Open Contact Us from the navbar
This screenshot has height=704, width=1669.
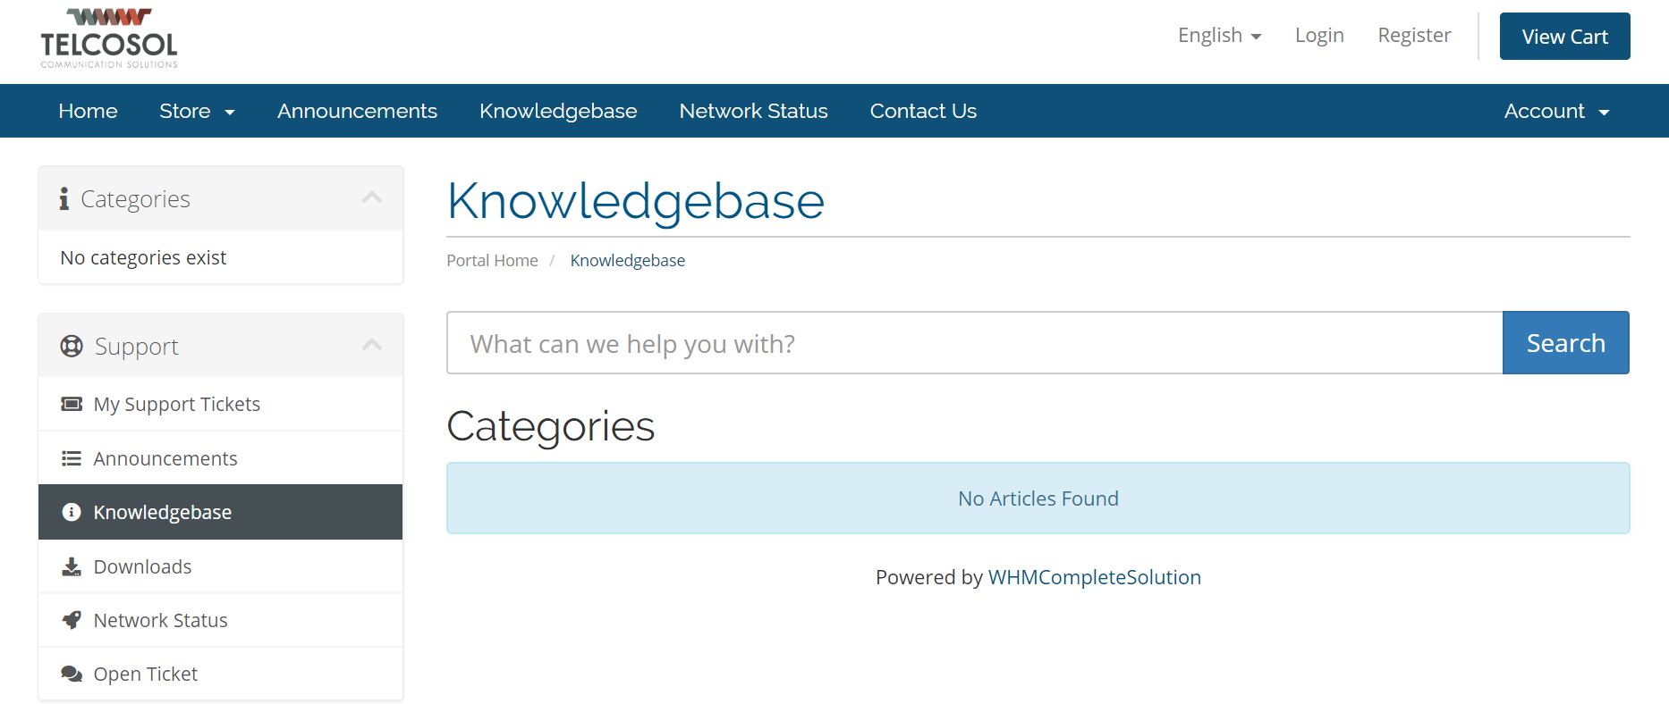[x=923, y=111]
